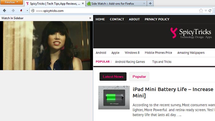Open the Firefox application menu button
Viewport: 215px width, 121px height.
11,2
